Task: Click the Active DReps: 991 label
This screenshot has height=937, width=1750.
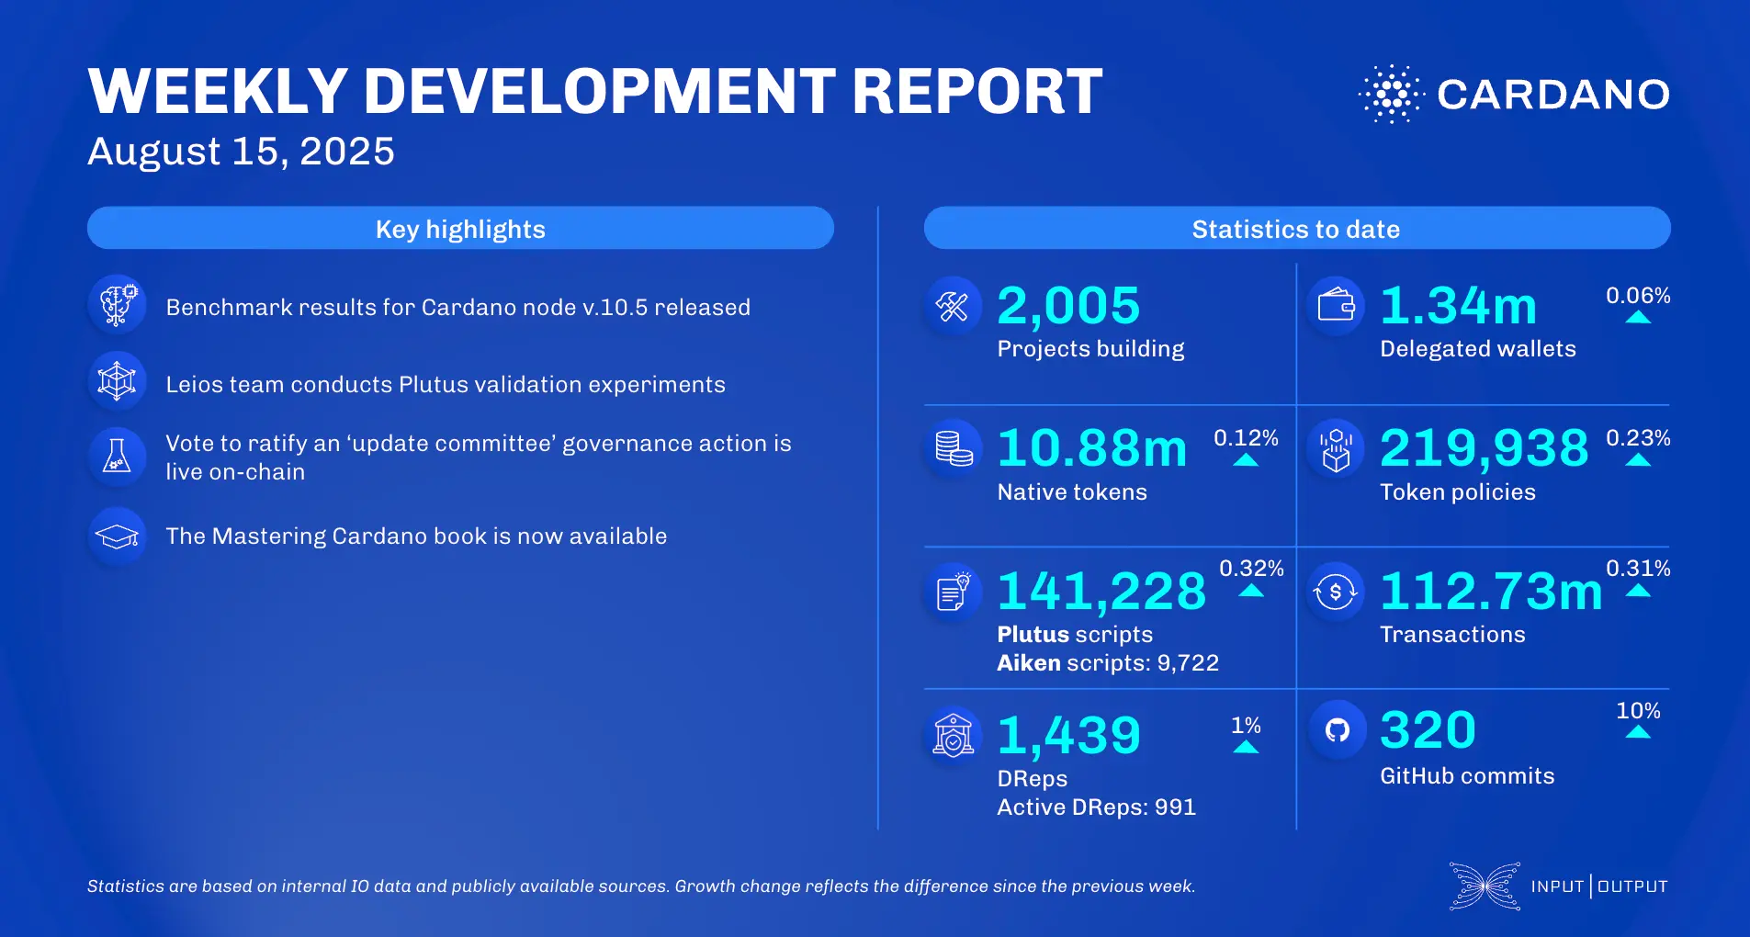Action: click(1096, 807)
